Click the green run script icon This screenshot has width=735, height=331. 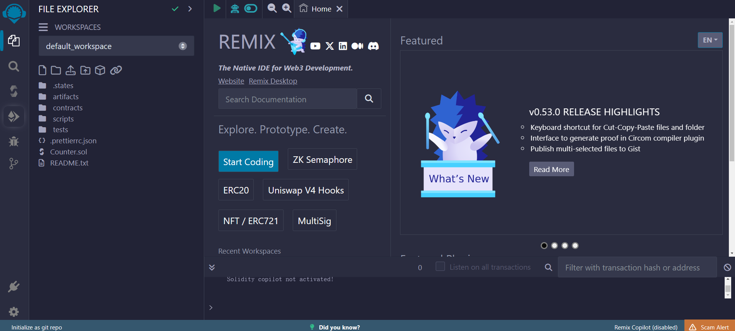(x=217, y=8)
